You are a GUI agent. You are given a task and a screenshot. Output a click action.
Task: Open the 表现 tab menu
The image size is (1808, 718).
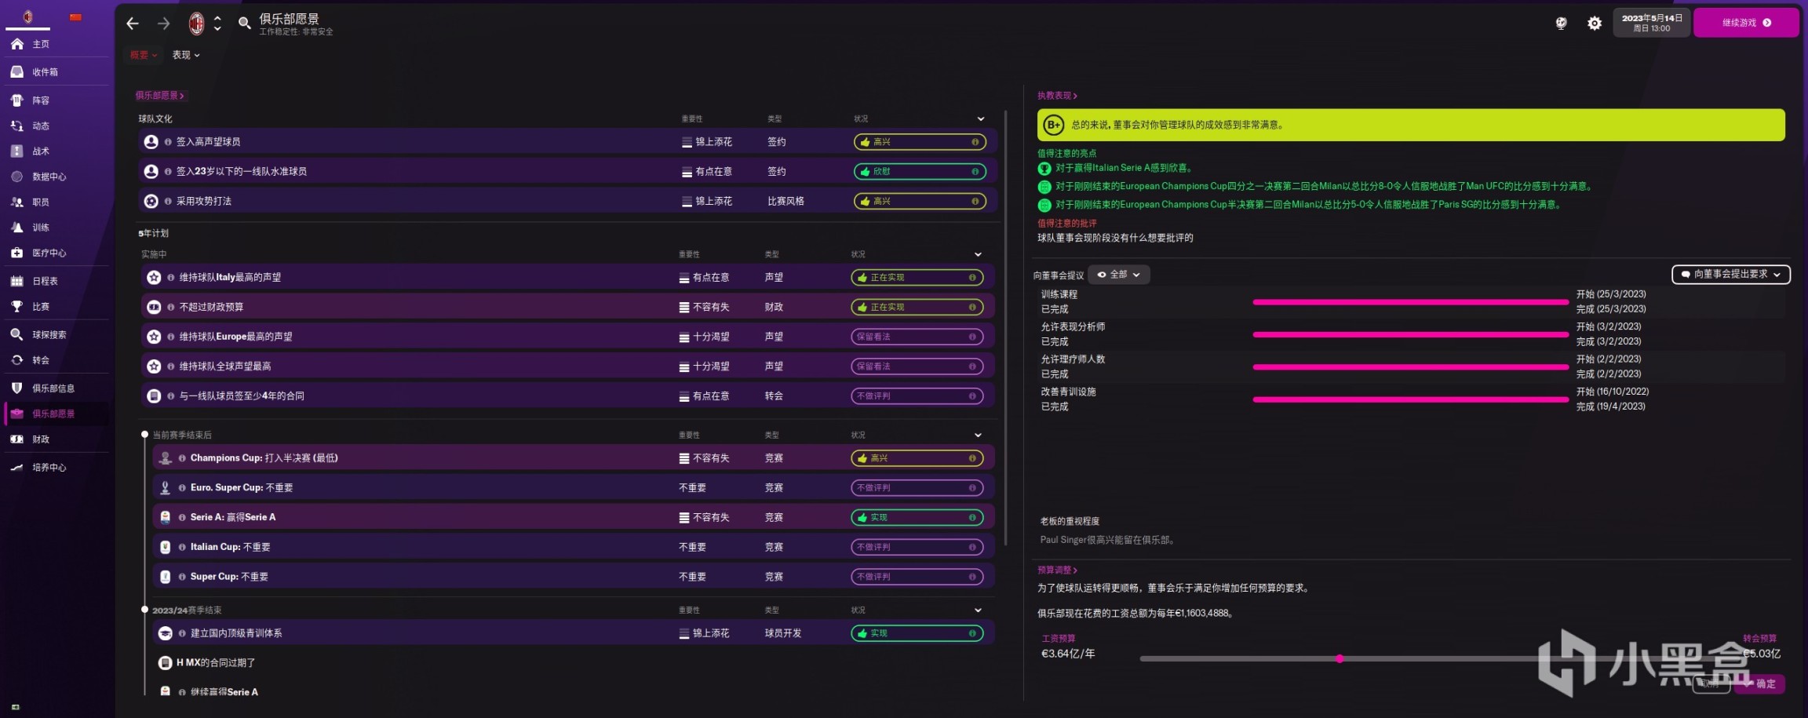(186, 55)
